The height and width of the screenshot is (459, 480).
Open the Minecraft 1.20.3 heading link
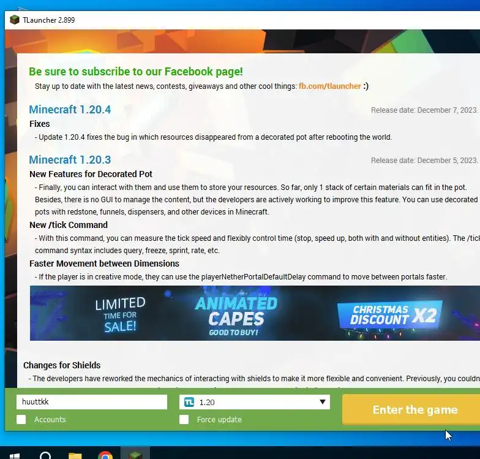click(70, 159)
